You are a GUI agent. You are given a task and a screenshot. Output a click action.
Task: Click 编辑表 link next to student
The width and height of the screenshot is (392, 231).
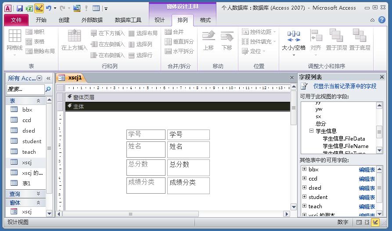[367, 197]
